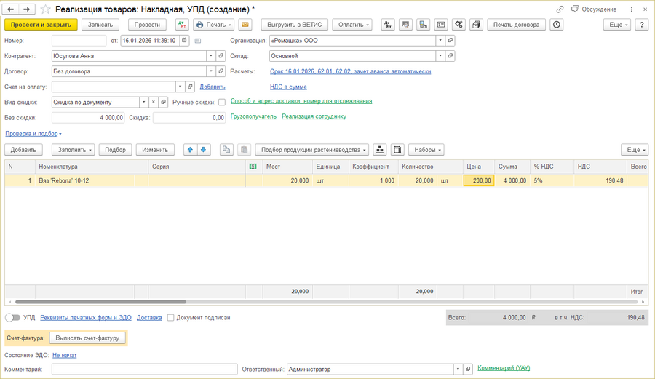
Task: Add document to favorites with star icon
Action: 45,9
